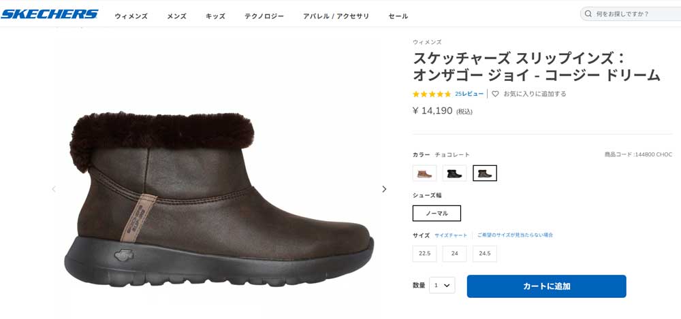This screenshot has width=681, height=319.
Task: Open the メンズ menu
Action: [x=176, y=16]
